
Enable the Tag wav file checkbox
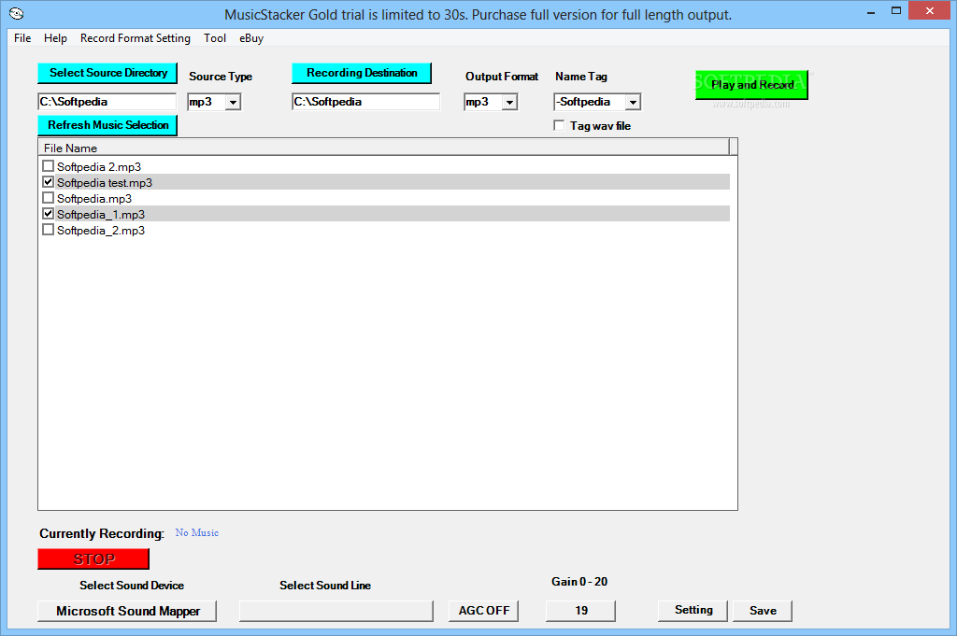click(x=559, y=126)
